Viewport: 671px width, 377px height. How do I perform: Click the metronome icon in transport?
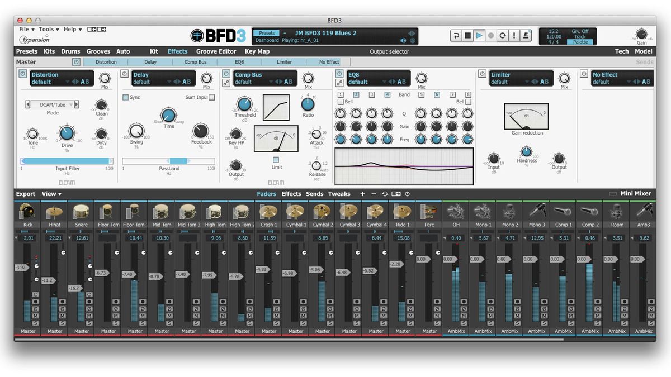(526, 35)
